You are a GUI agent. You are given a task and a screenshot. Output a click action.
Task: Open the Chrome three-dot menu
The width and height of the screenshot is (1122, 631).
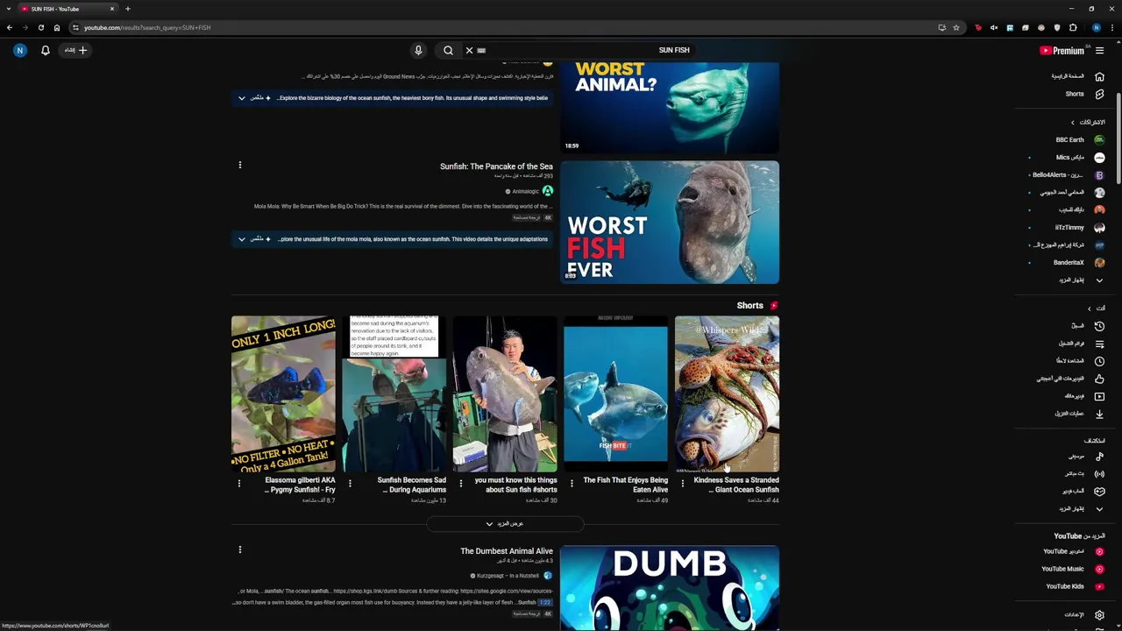(1111, 27)
